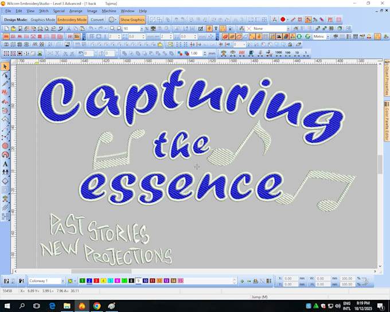Click the globe icon next to Convert

tap(111, 19)
